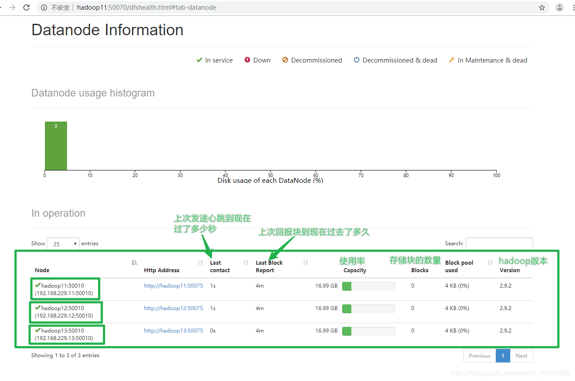Click the Decommissioned & dead power icon
This screenshot has width=575, height=381.
tap(357, 60)
